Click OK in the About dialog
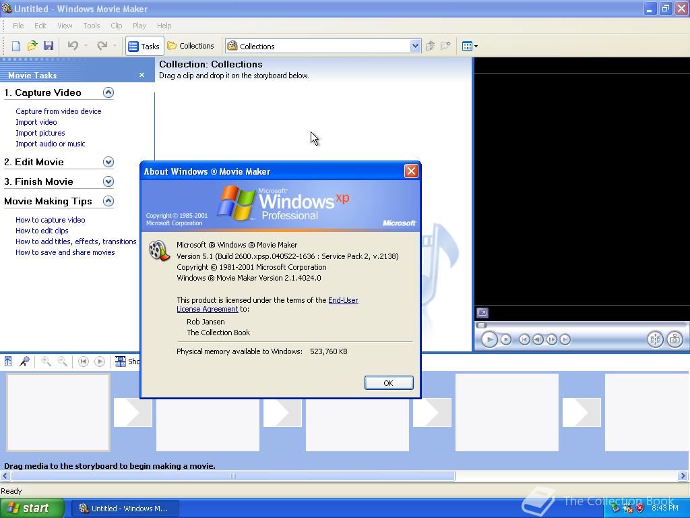690x518 pixels. coord(389,383)
